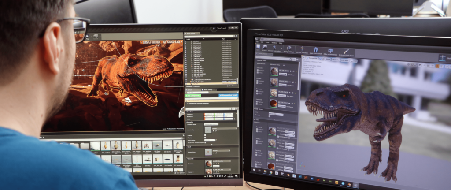Click the Reimport Mesh toolbar icon
The image size is (451, 190).
(x=288, y=49)
